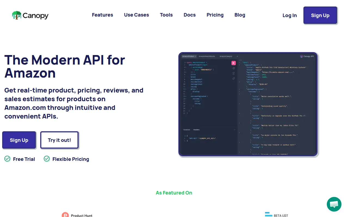Click the Product Hunt logo
Screen dimensions: 348x217
coord(77,215)
